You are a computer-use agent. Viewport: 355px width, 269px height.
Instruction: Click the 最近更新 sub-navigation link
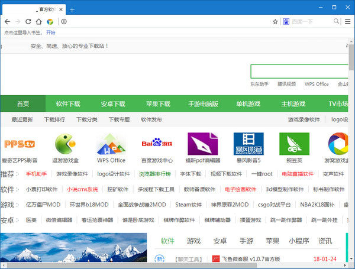point(22,119)
